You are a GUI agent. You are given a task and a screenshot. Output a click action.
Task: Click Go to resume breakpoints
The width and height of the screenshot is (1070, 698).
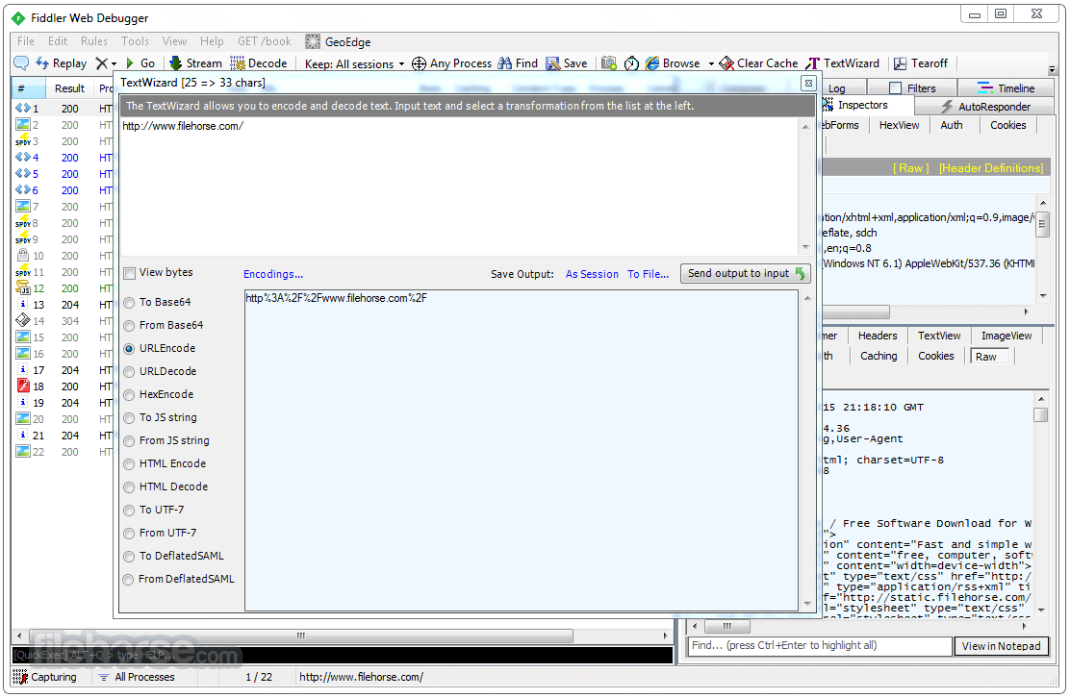[140, 63]
